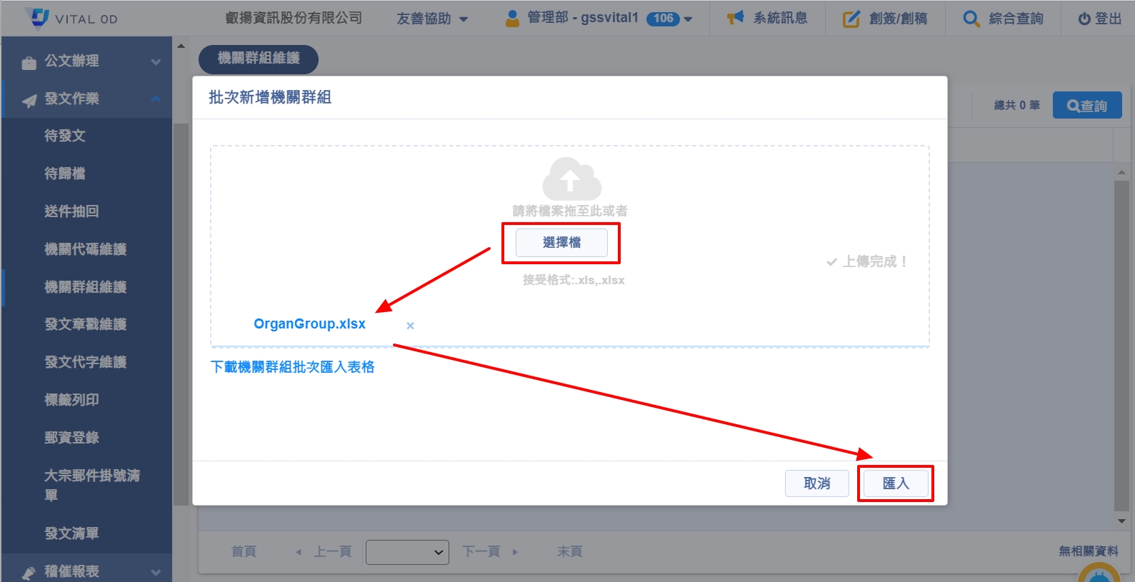The image size is (1135, 582).
Task: Click the 106 notification badge
Action: [x=662, y=19]
